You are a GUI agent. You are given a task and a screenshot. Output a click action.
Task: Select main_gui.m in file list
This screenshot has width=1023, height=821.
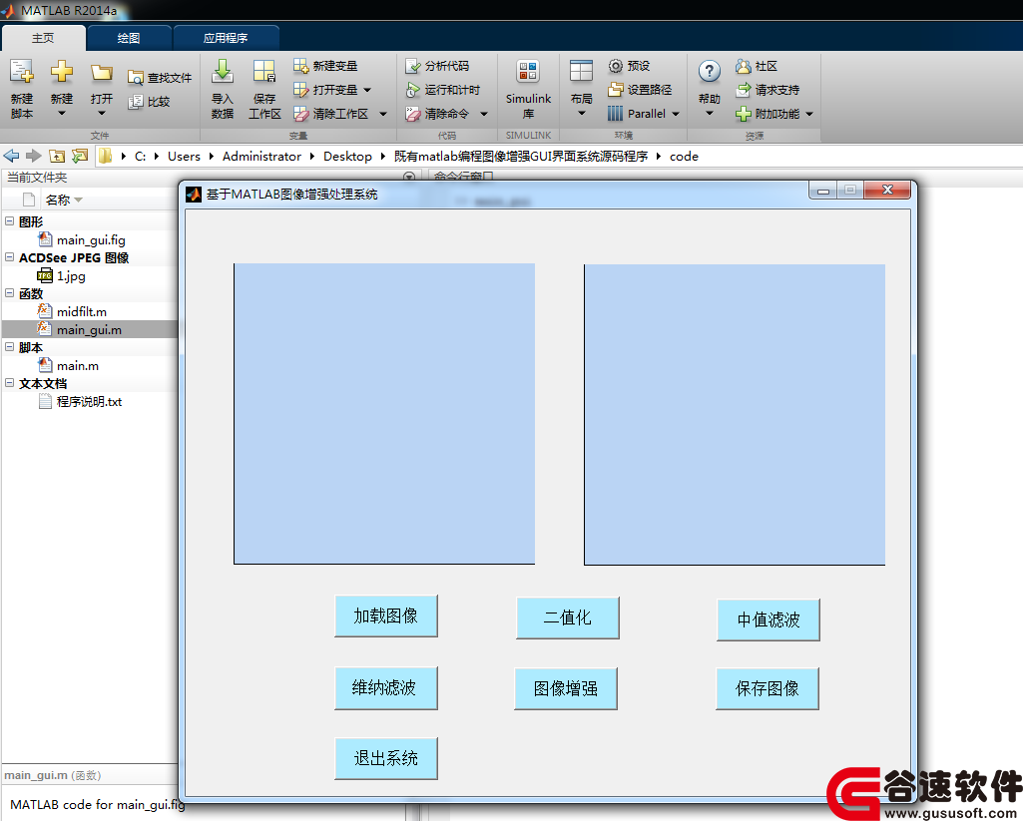[89, 329]
